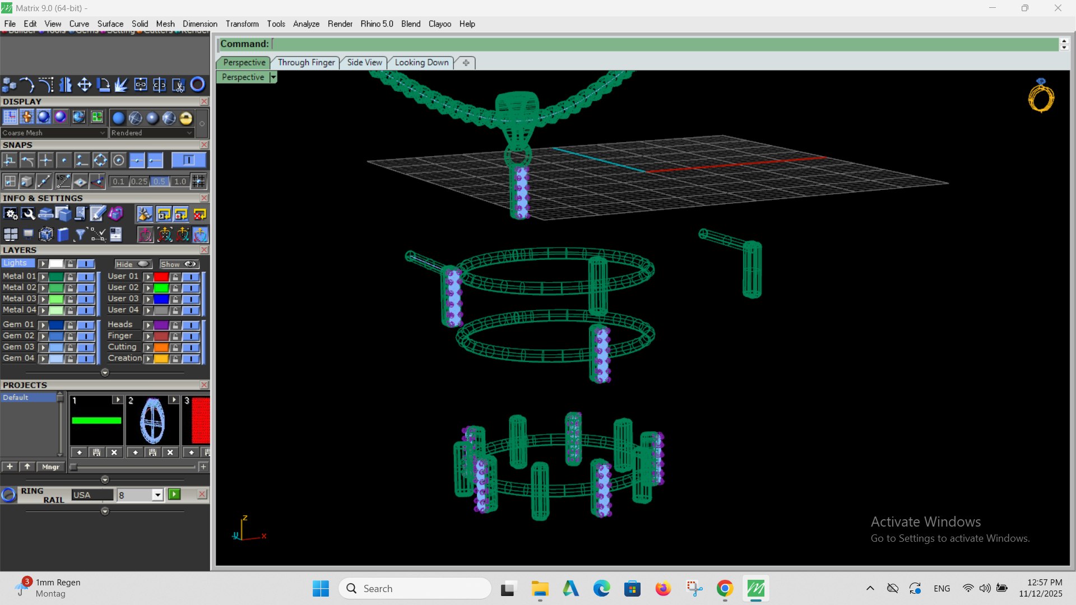Open File Explorer from the taskbar

pos(540,589)
